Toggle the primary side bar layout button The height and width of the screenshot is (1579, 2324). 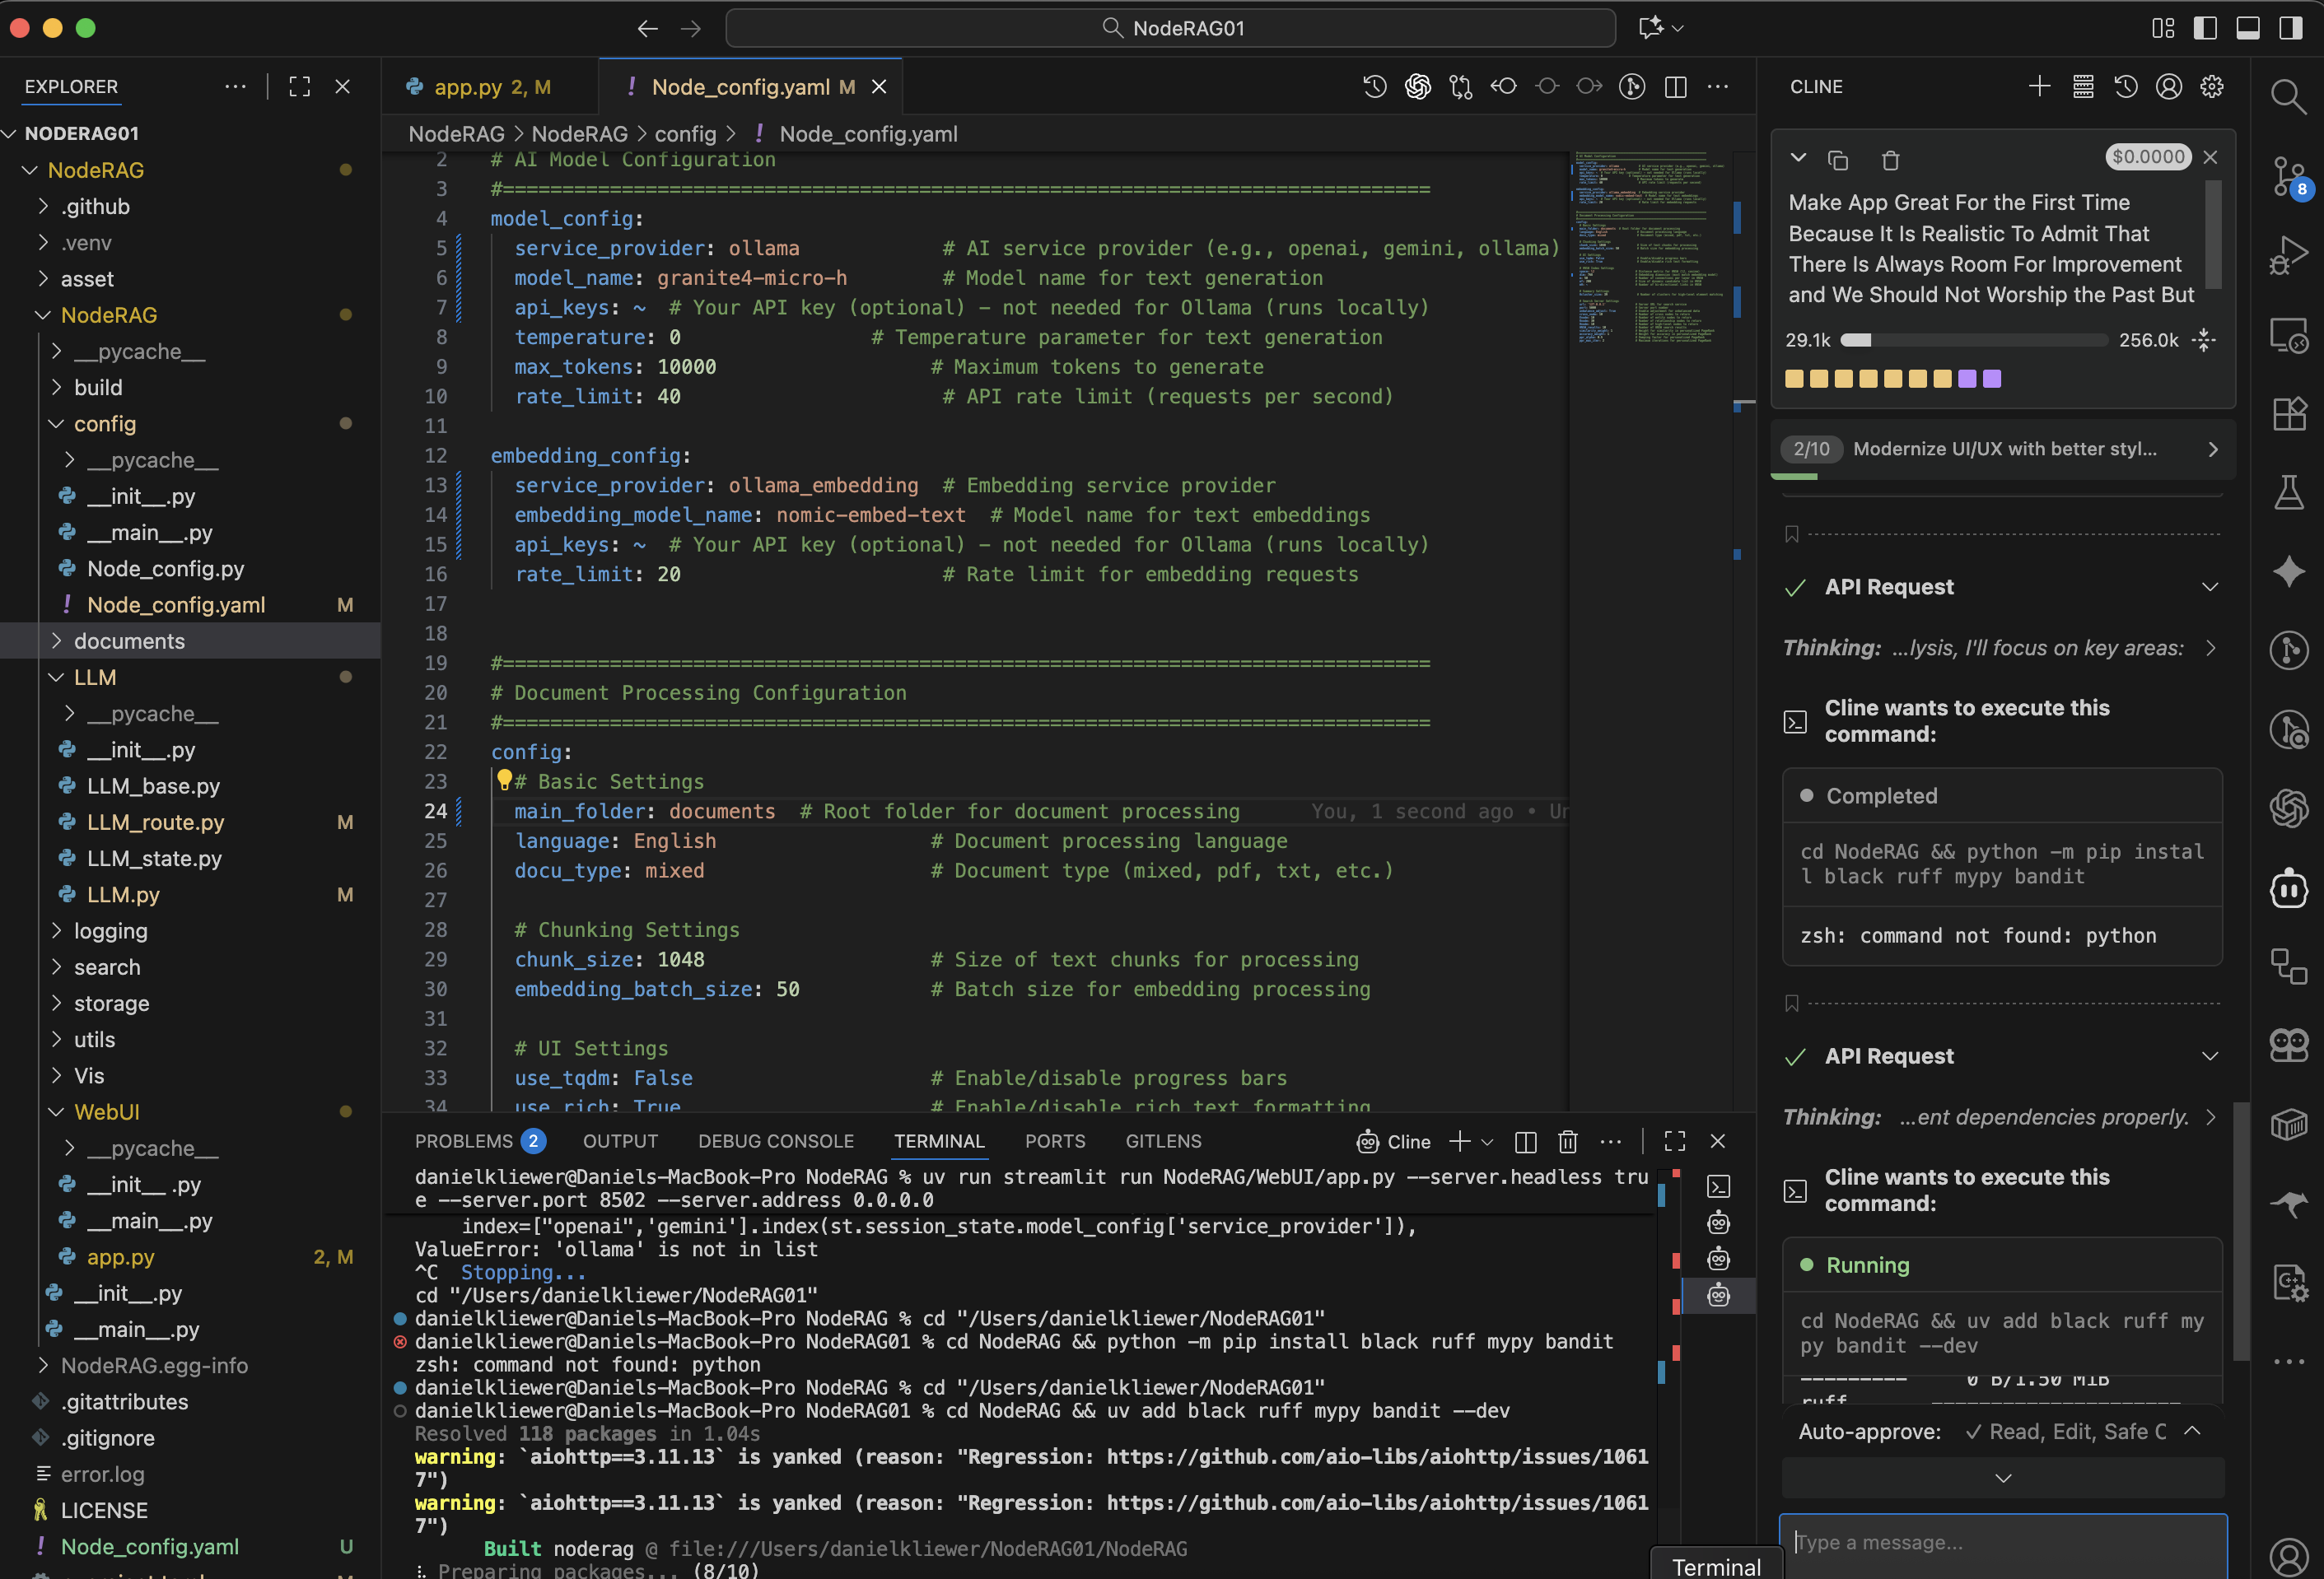[2205, 28]
